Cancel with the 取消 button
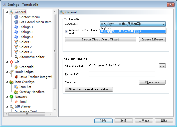Image resolution: width=177 pixels, height=127 pixels. pos(124,121)
